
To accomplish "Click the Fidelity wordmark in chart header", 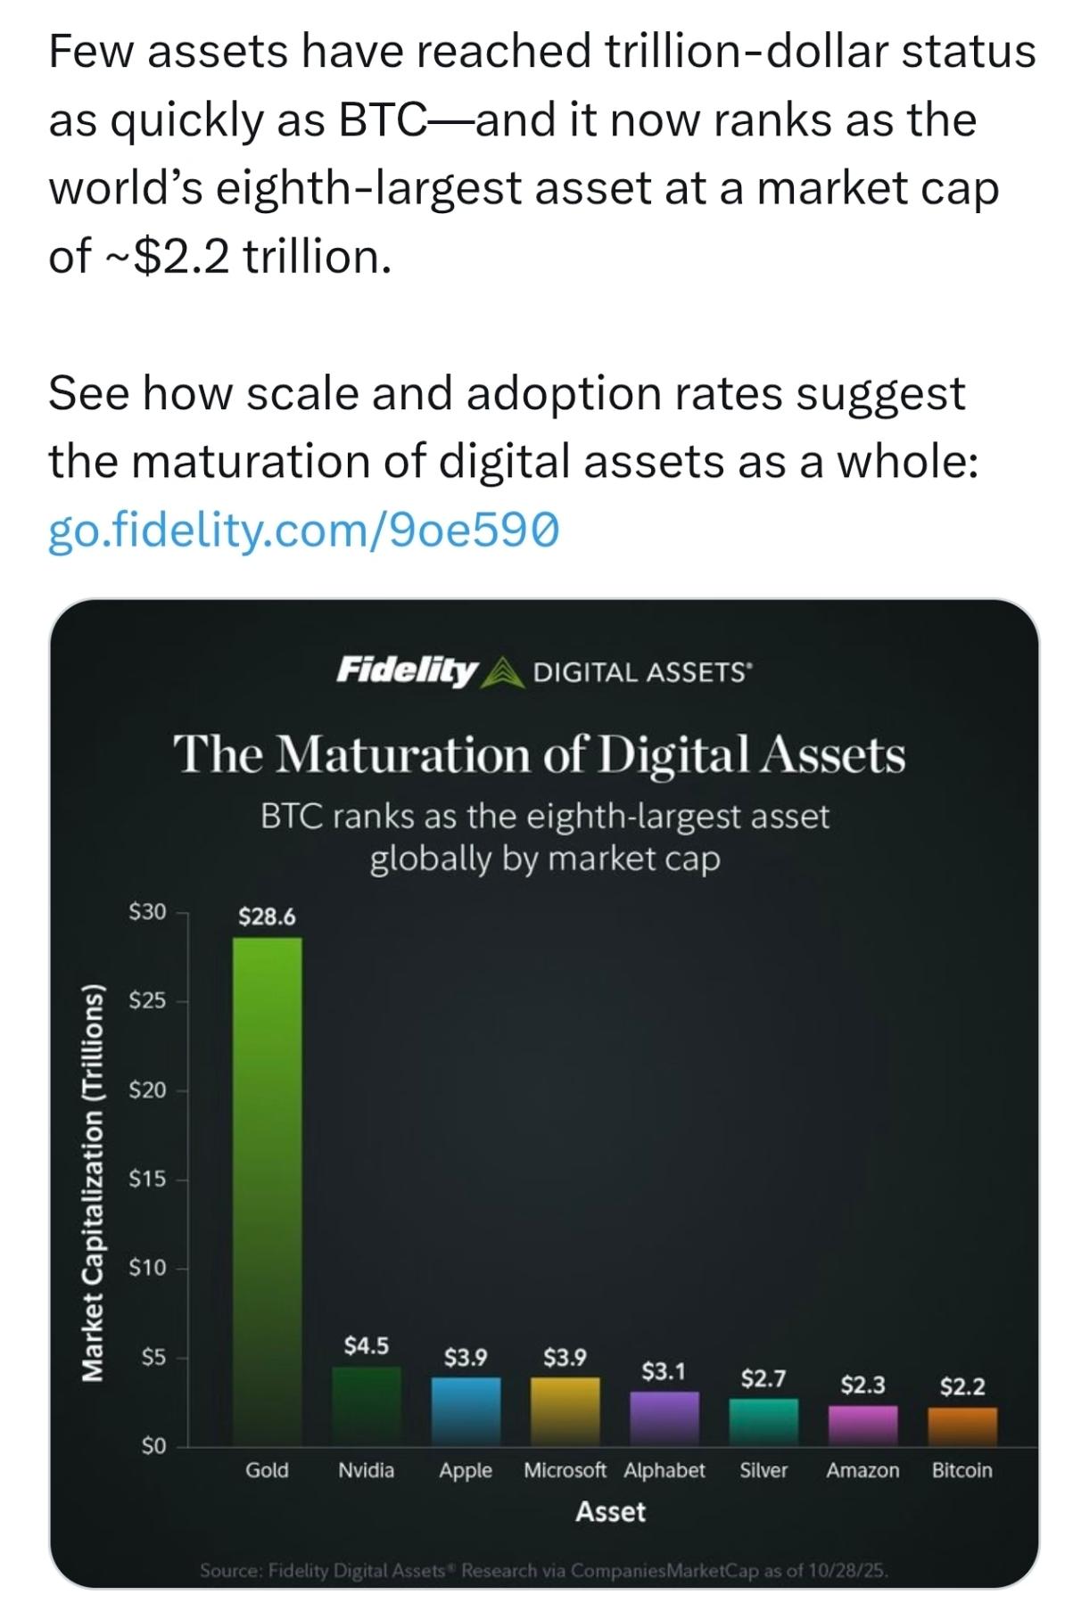I will click(406, 670).
